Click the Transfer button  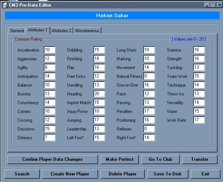pos(200,159)
